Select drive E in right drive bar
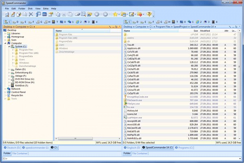Viewport: 244px width, 163px height. click(x=143, y=22)
